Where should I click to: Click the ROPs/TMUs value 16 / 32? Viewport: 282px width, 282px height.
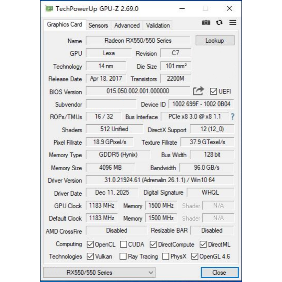104,117
